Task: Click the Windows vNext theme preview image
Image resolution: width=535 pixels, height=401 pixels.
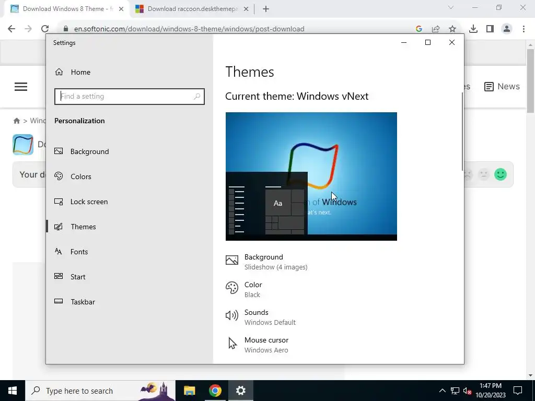Action: coord(311,176)
